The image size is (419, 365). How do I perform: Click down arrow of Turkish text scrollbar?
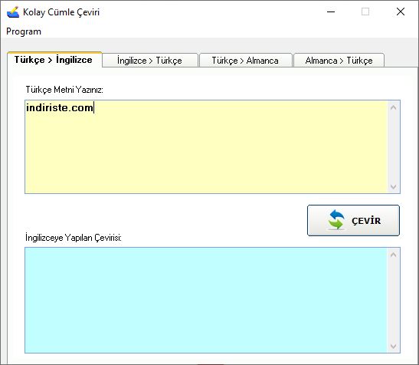pyautogui.click(x=394, y=186)
